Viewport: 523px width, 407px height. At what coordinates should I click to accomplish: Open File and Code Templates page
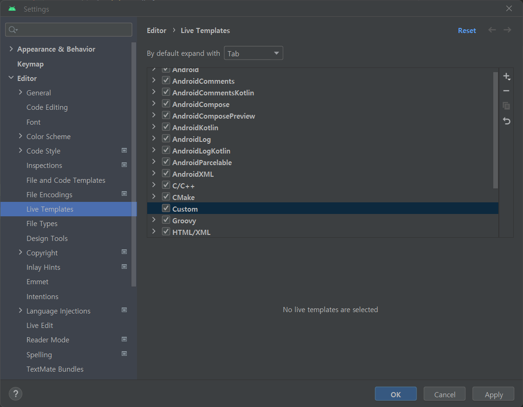(x=65, y=180)
